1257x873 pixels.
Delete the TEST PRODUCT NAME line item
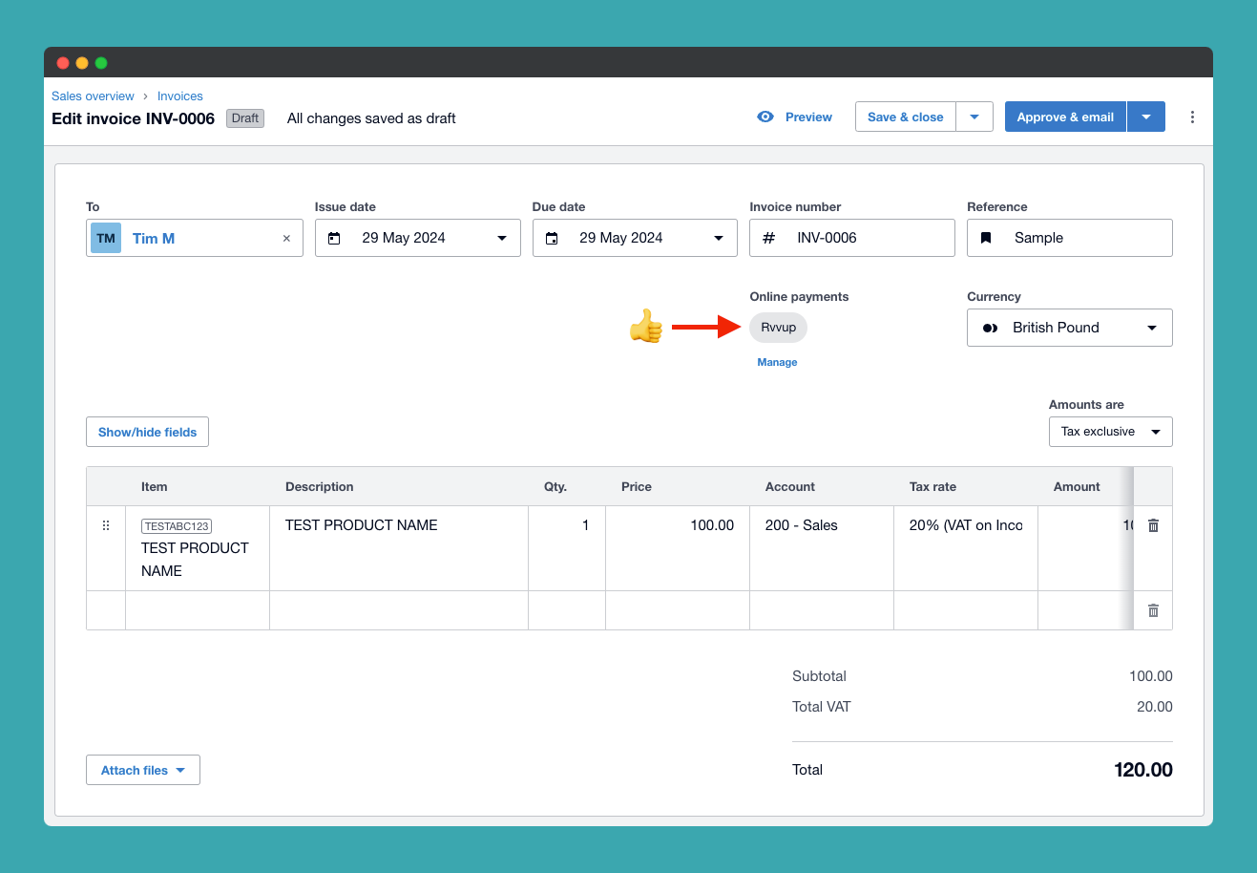click(1153, 525)
